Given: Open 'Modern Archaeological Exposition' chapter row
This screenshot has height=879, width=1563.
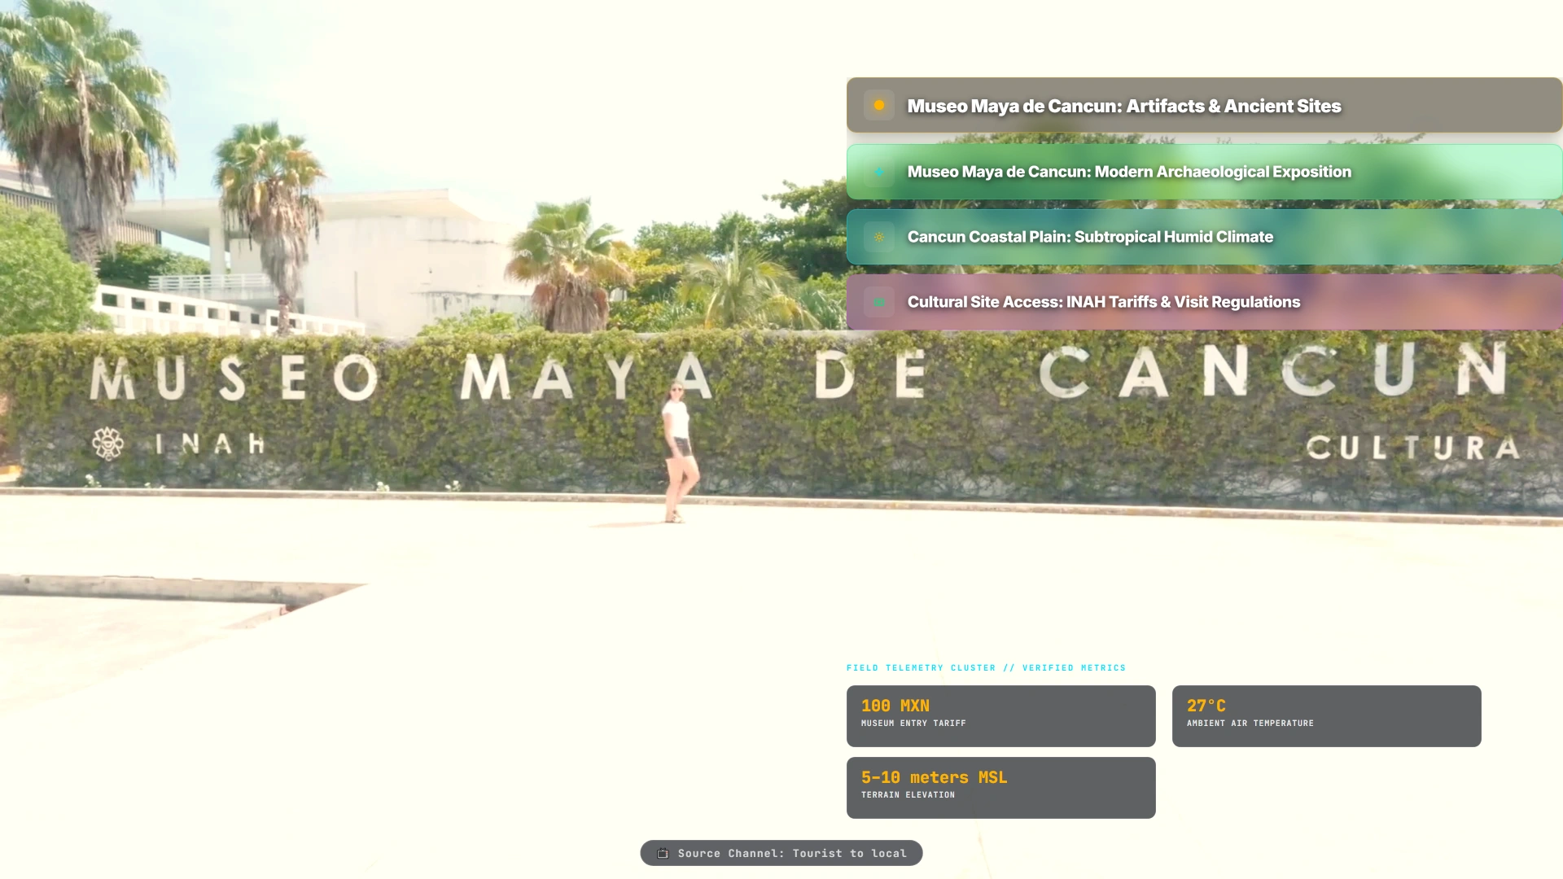Looking at the screenshot, I should pos(1204,172).
